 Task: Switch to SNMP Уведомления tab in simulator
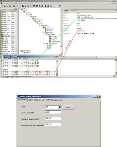pyautogui.click(x=54, y=100)
